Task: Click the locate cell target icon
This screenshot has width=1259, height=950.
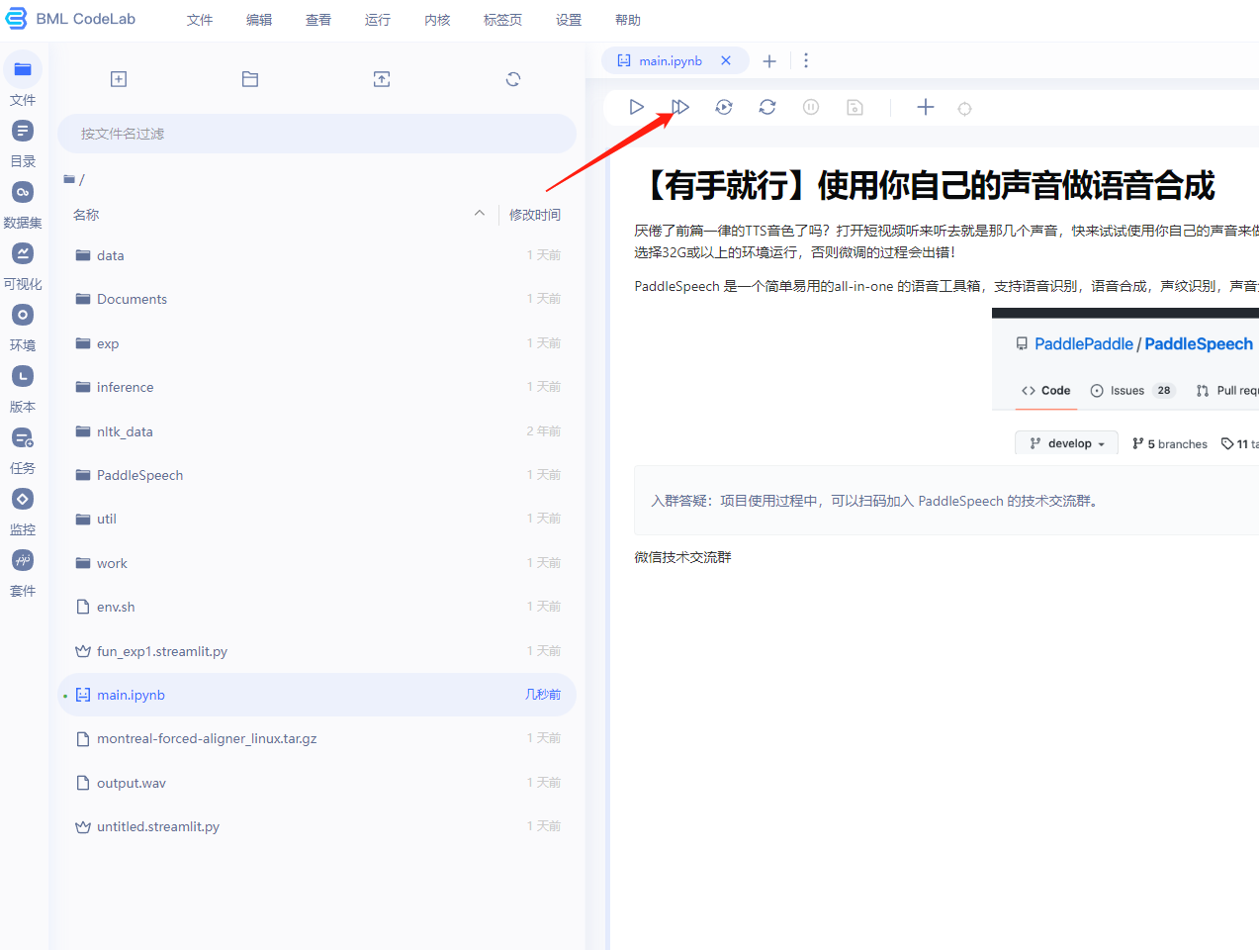Action: tap(965, 108)
